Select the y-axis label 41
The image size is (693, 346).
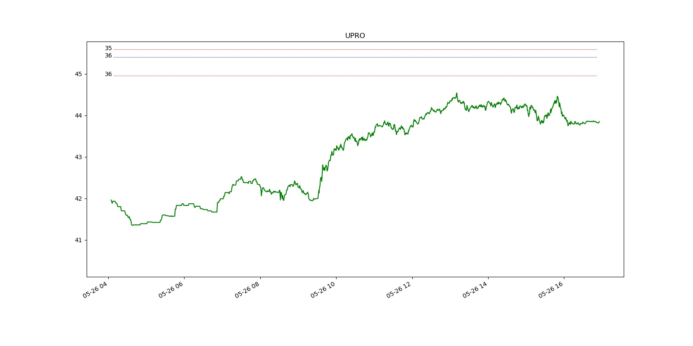point(78,240)
